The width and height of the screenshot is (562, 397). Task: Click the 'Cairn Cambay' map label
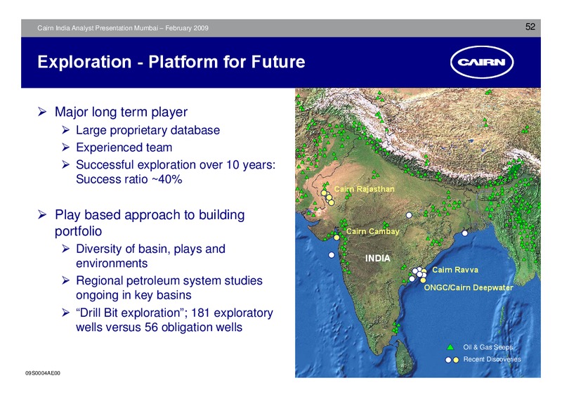(373, 231)
